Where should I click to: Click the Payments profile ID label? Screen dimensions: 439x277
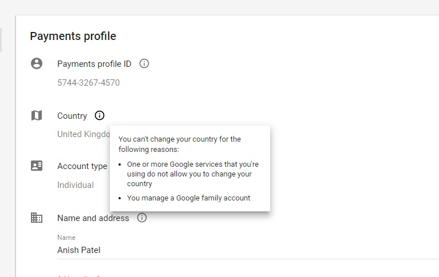94,64
